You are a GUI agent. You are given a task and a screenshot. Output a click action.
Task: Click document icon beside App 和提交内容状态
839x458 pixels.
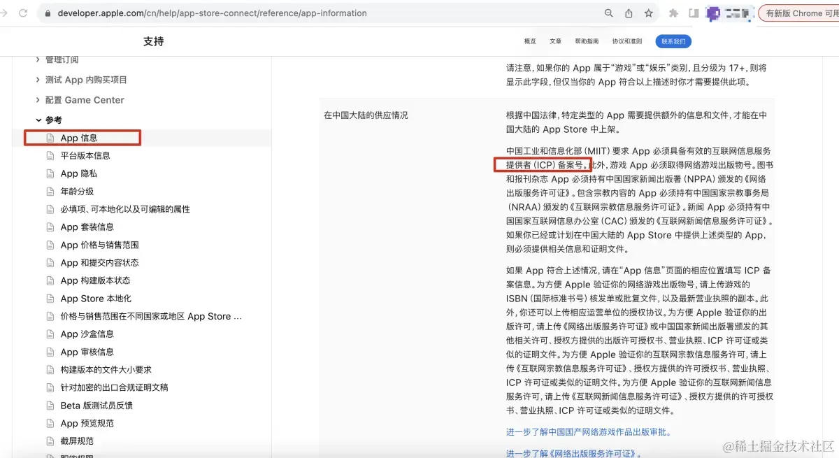[50, 262]
